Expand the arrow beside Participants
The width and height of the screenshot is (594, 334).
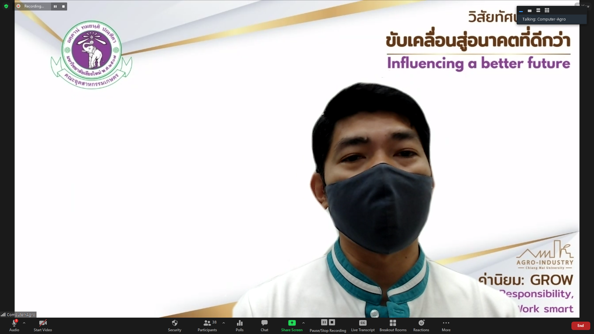(224, 323)
